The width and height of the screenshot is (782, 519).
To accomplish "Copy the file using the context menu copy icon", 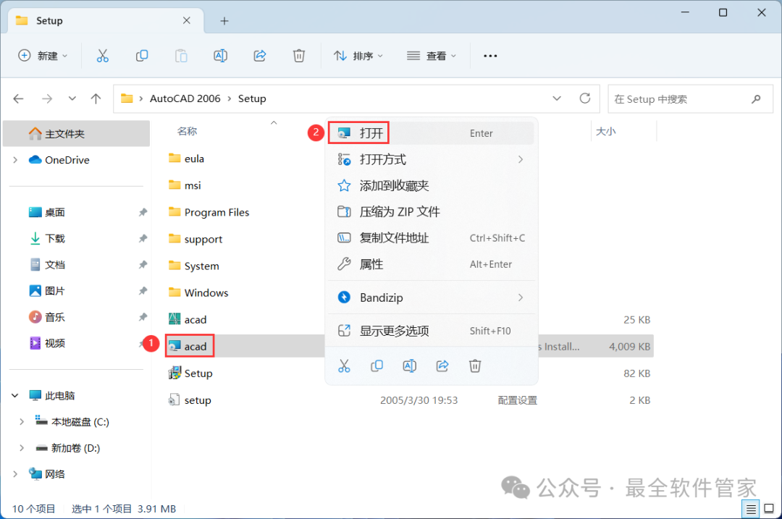I will [x=377, y=366].
